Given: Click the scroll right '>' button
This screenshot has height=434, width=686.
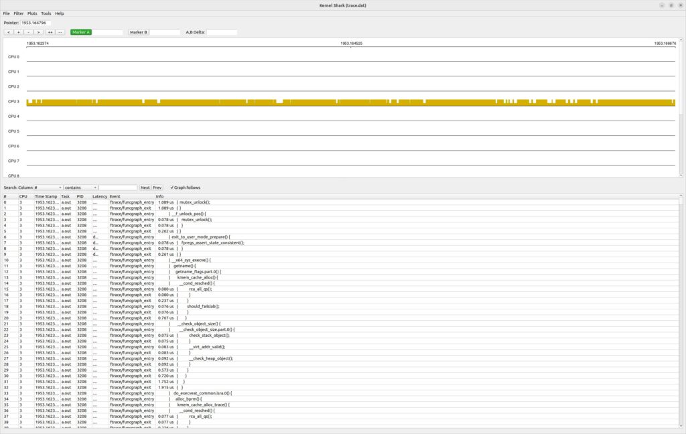Looking at the screenshot, I should click(x=38, y=32).
